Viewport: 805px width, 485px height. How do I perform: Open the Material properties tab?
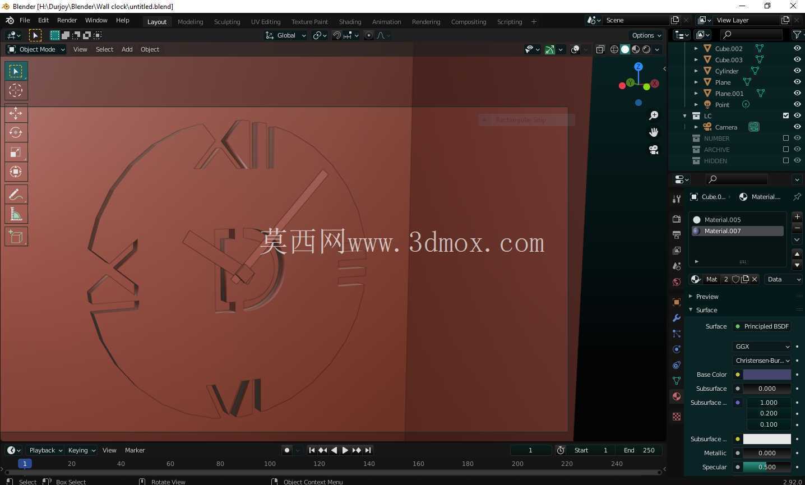click(x=677, y=396)
